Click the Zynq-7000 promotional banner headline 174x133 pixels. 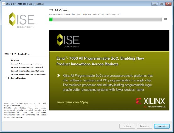tap(100, 61)
